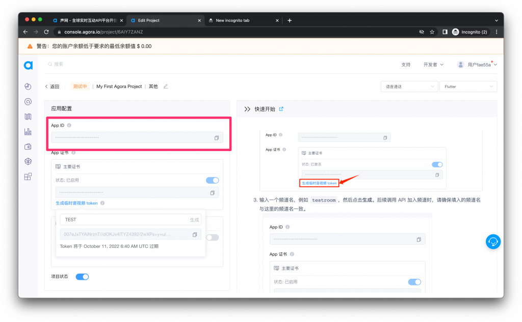Viewport: 522px width, 322px height.
Task: Click the 生成 generate button
Action: pos(194,220)
